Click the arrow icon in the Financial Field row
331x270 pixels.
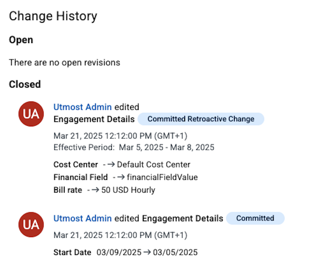click(x=122, y=177)
